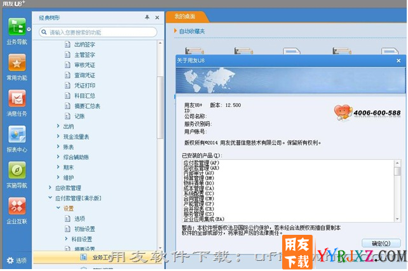Collapse the 设置 tree node
Image resolution: width=408 pixels, height=271 pixels.
coord(58,208)
